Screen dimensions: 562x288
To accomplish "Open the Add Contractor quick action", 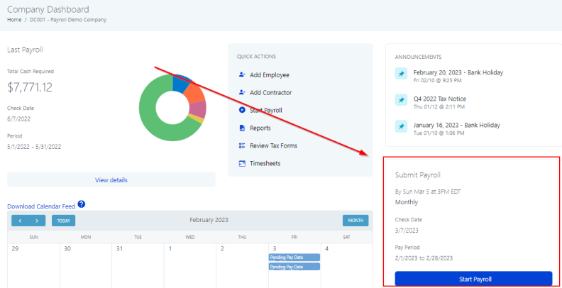I will 270,92.
